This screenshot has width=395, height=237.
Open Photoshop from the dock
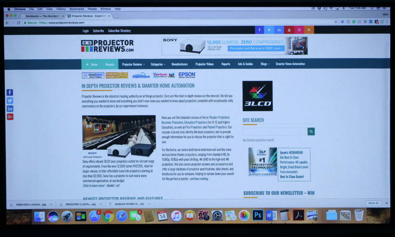(x=258, y=216)
